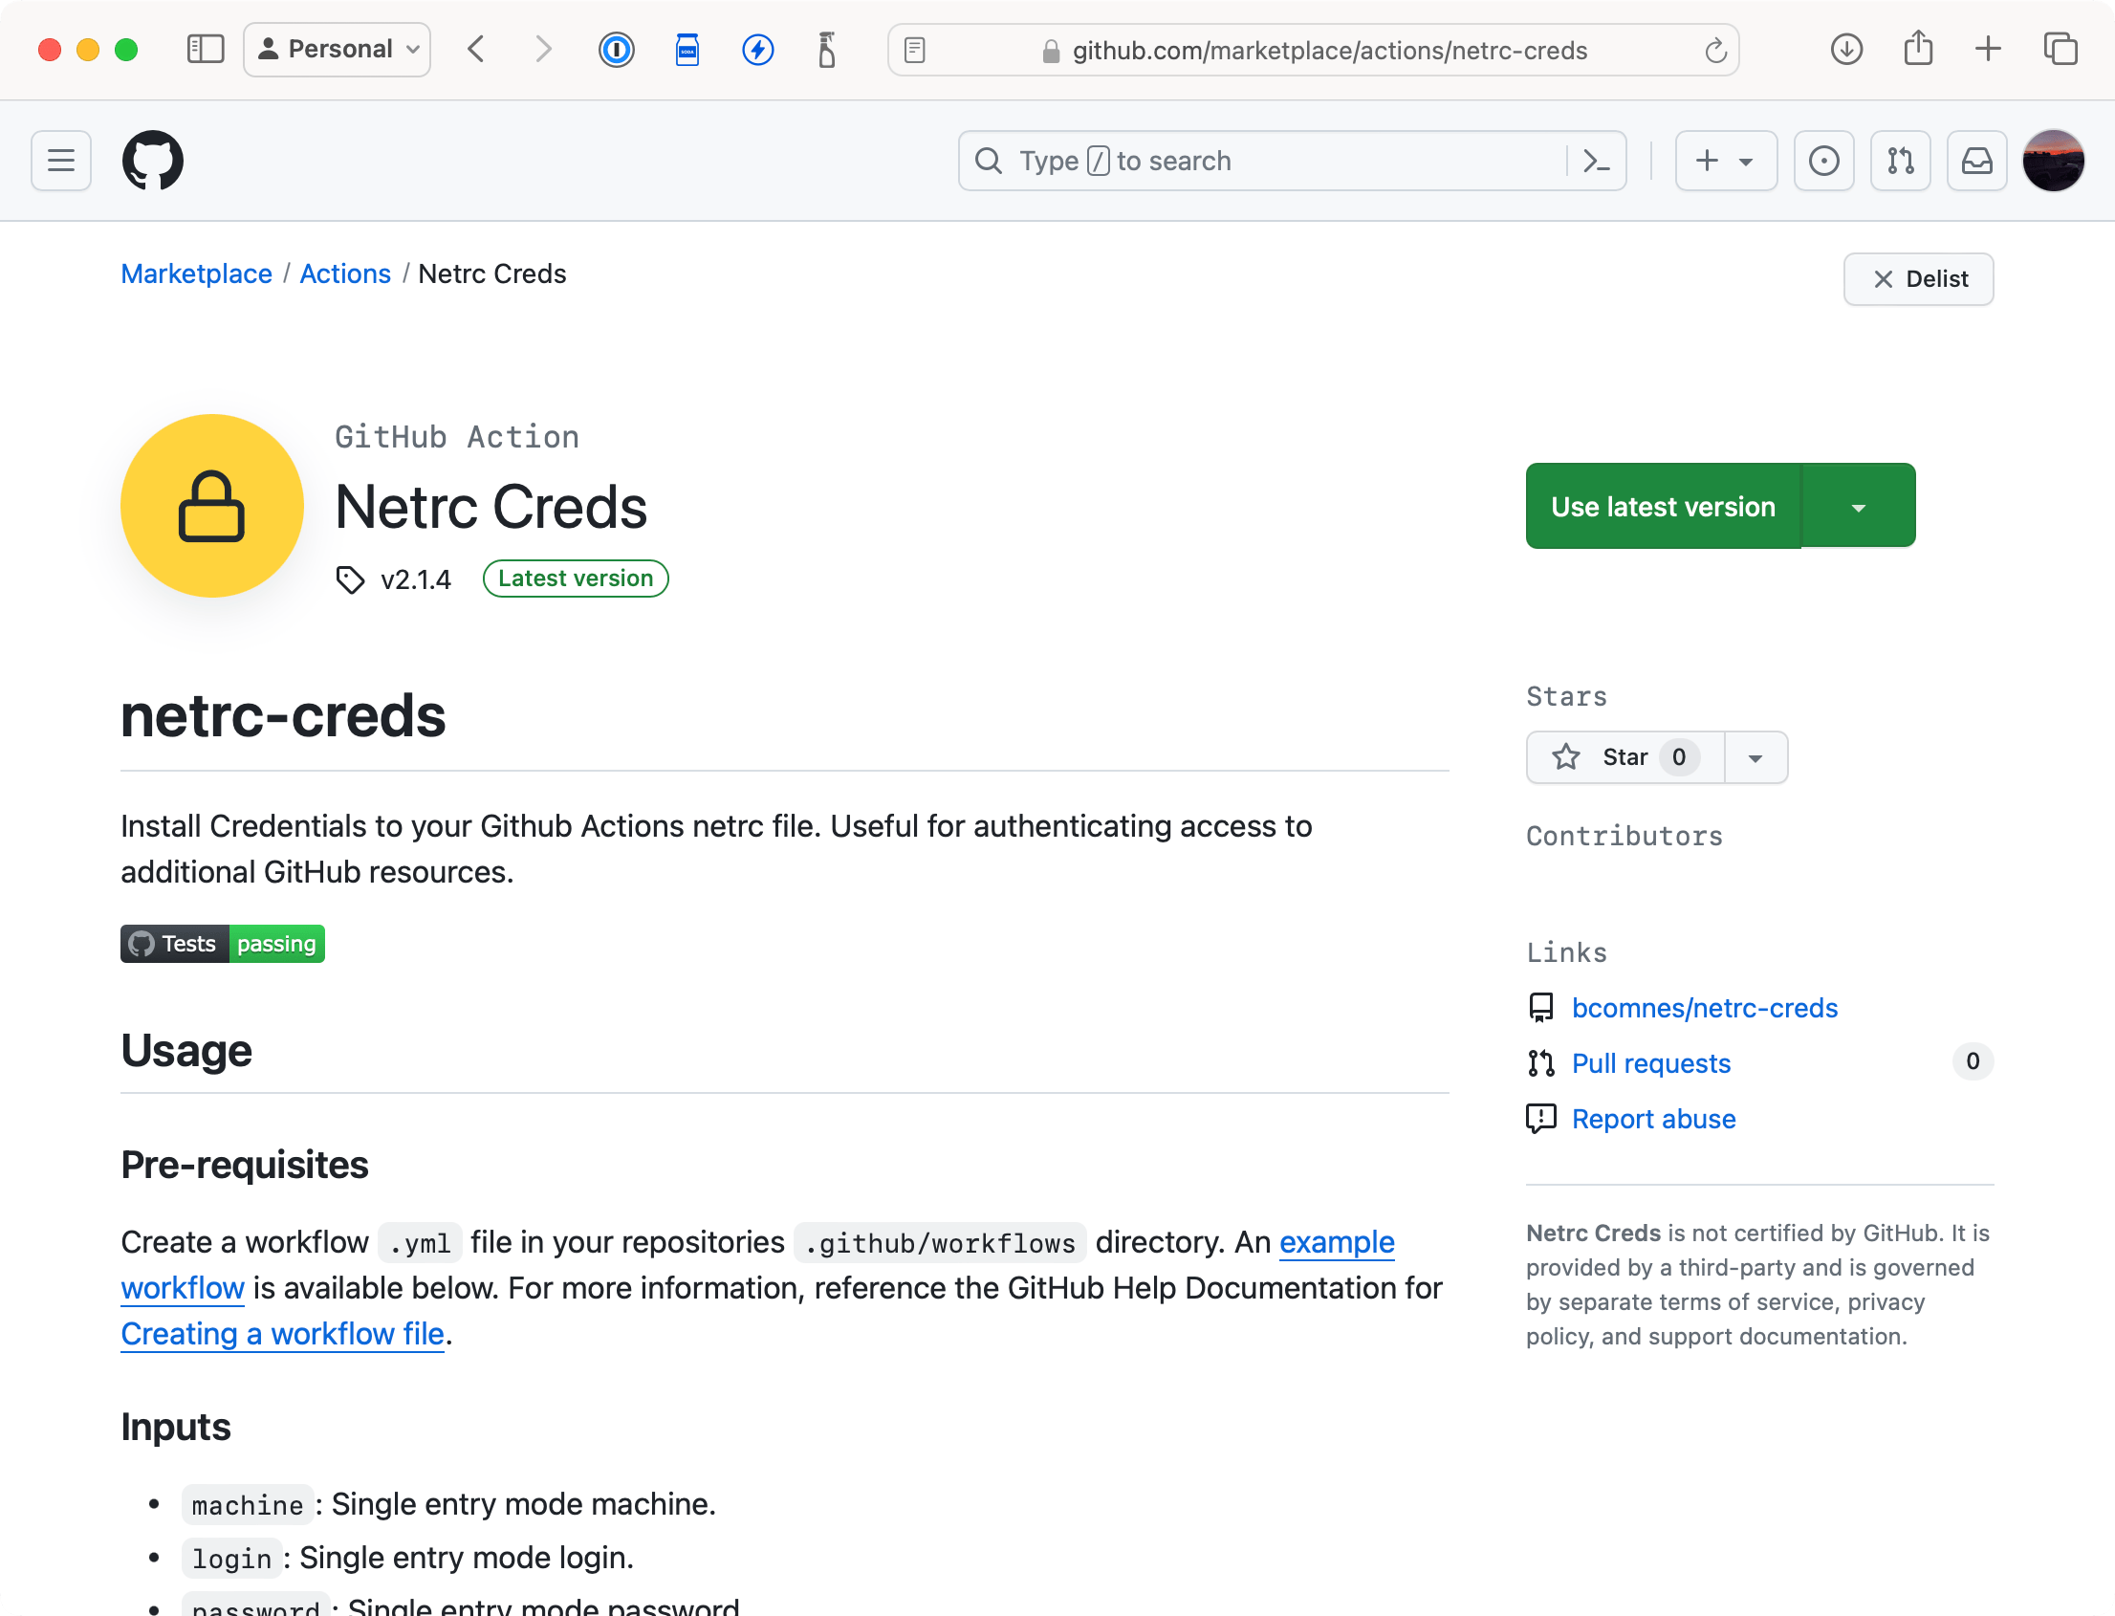The image size is (2115, 1616).
Task: Show the Reader view page icon
Action: pyautogui.click(x=914, y=50)
